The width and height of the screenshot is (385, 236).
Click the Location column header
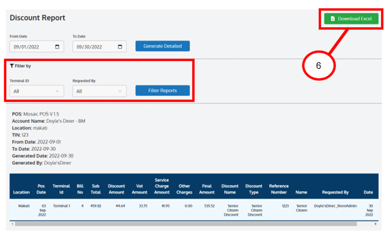point(21,192)
